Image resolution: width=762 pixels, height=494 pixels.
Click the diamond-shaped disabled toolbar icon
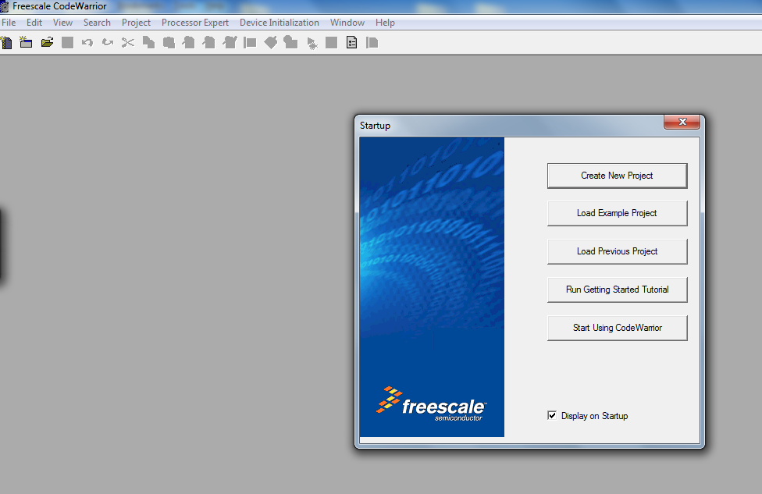[x=271, y=43]
